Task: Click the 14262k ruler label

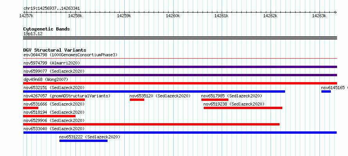Action: [x=270, y=16]
